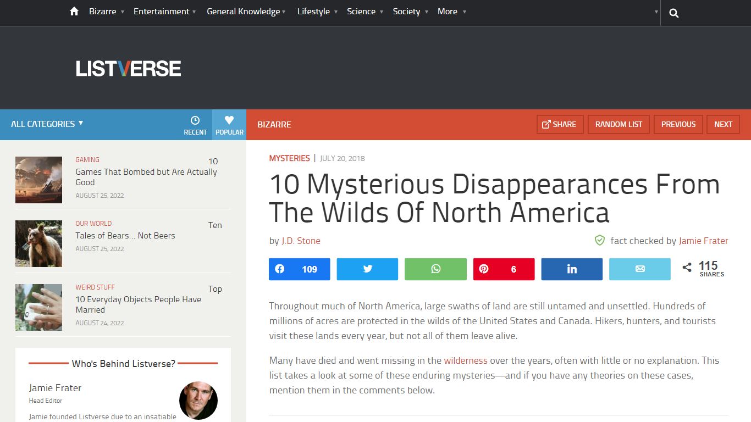The image size is (751, 422).
Task: Pin article on Pinterest
Action: (504, 269)
